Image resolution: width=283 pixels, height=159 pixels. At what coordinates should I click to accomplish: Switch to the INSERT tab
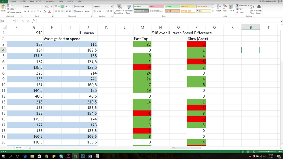(23, 1)
